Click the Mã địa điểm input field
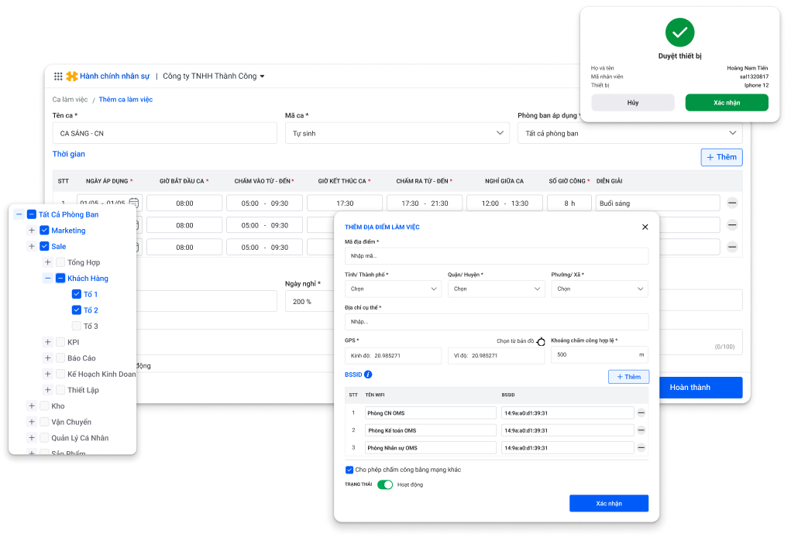Screen dimensions: 791x537 tap(496, 255)
